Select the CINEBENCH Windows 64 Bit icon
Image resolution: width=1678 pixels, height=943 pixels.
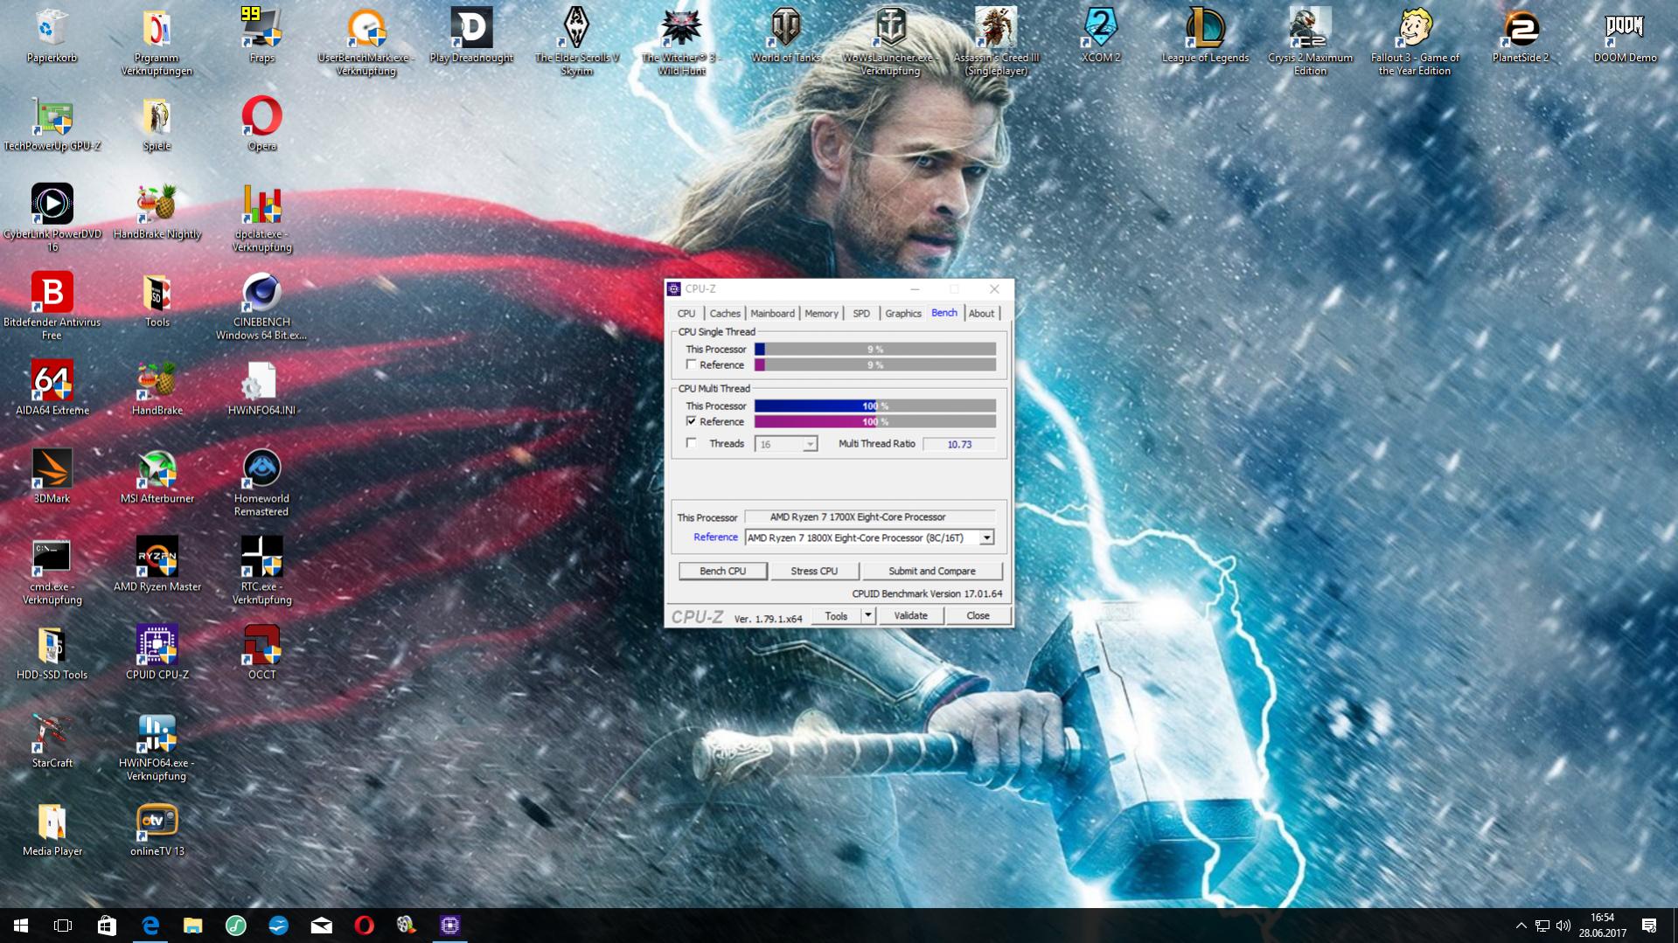[x=261, y=306]
